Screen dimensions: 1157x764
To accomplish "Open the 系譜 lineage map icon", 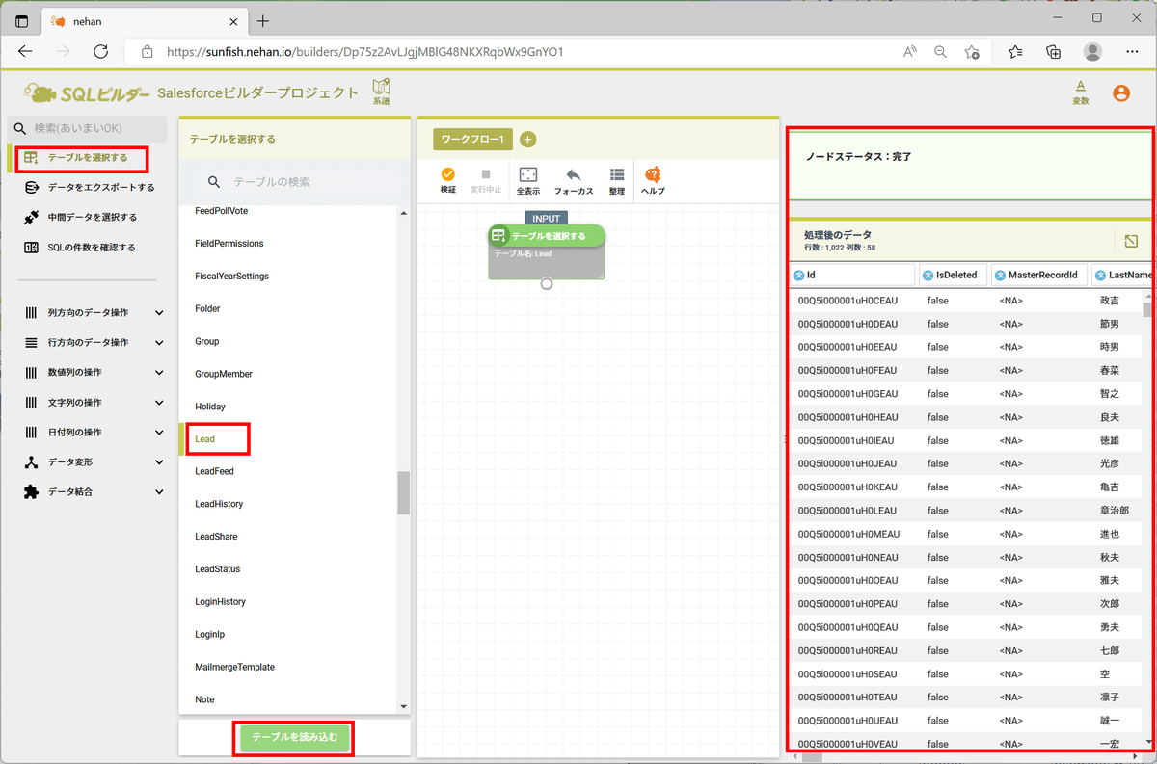I will click(x=382, y=89).
